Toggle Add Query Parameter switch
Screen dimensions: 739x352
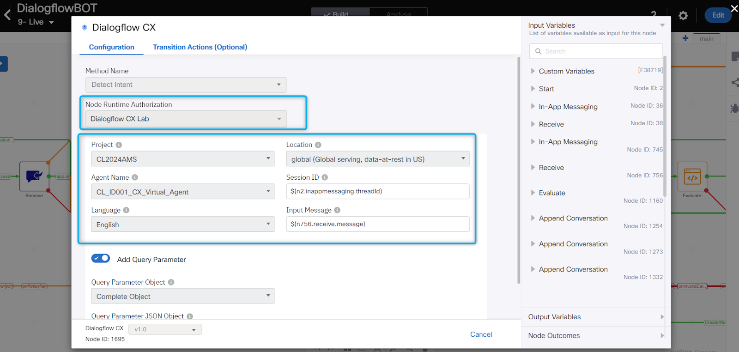coord(101,258)
